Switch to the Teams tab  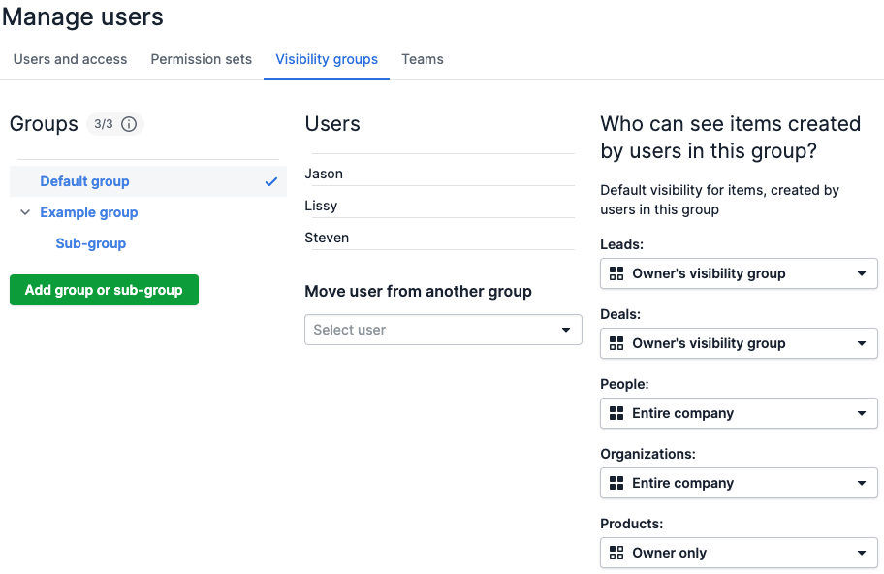tap(422, 59)
